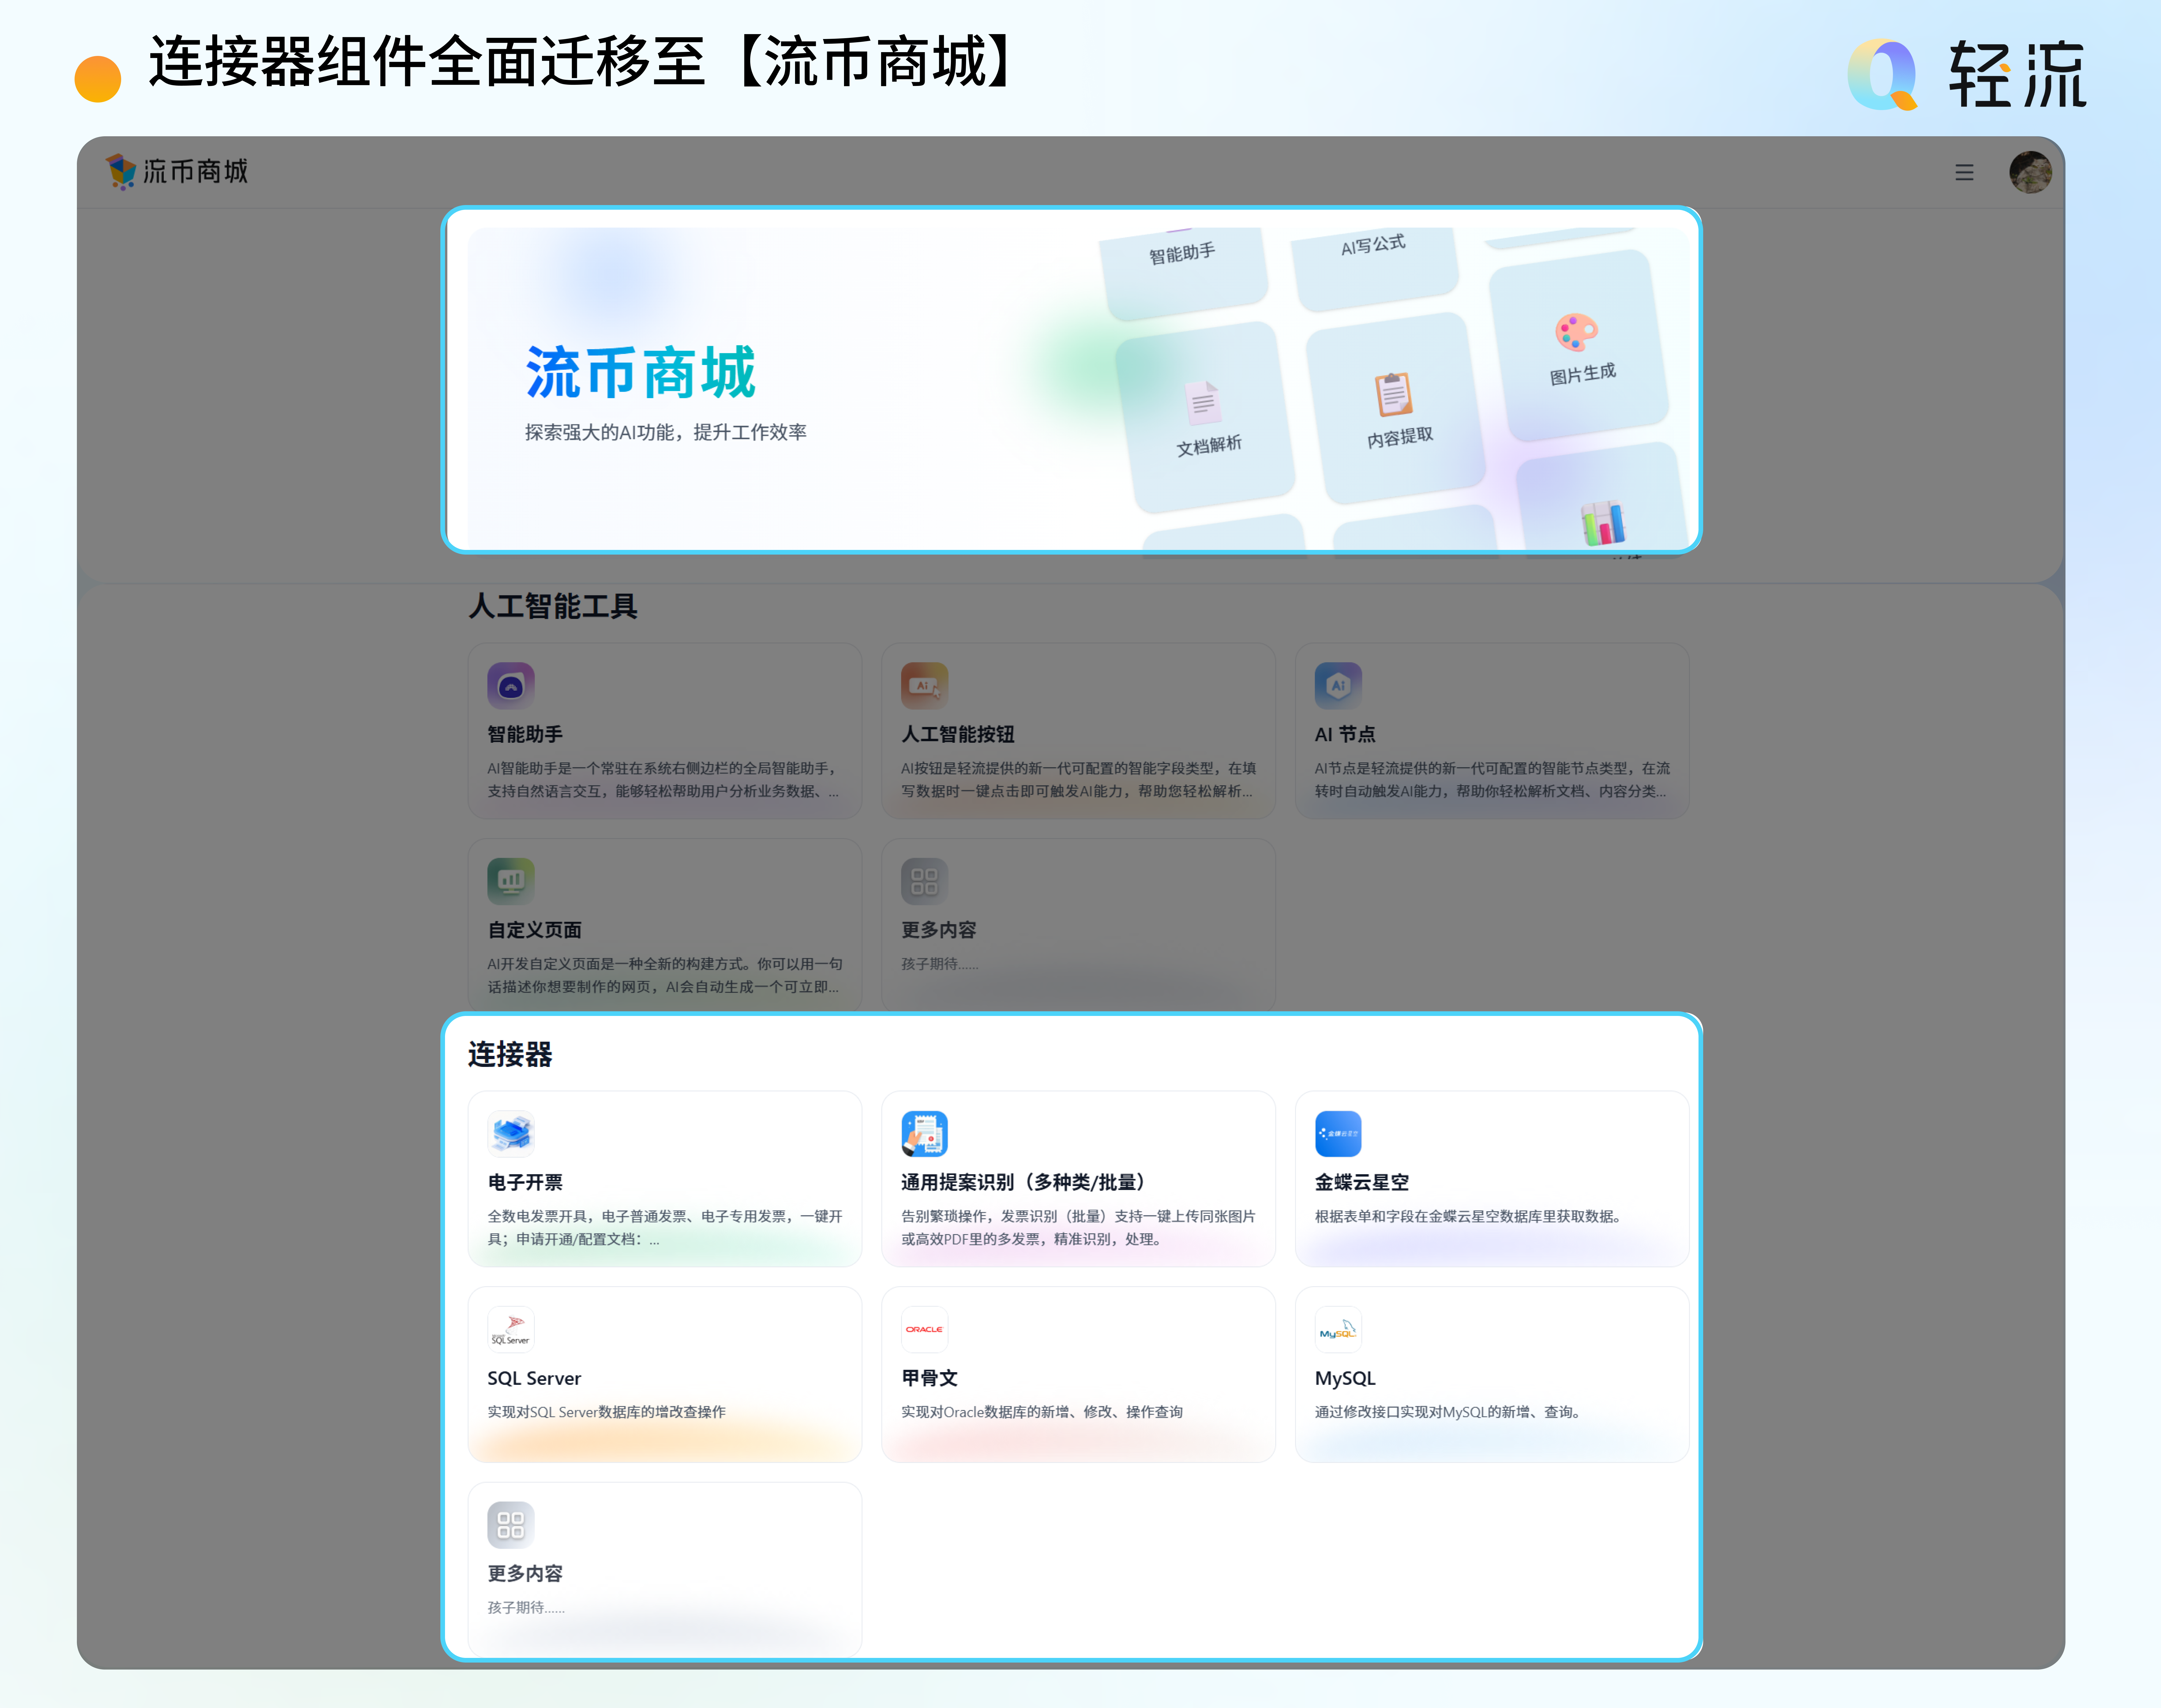
Task: Click the MySQL card title
Action: coord(1345,1378)
